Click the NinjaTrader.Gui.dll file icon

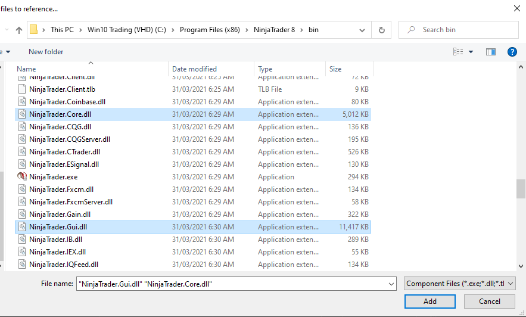coord(22,227)
